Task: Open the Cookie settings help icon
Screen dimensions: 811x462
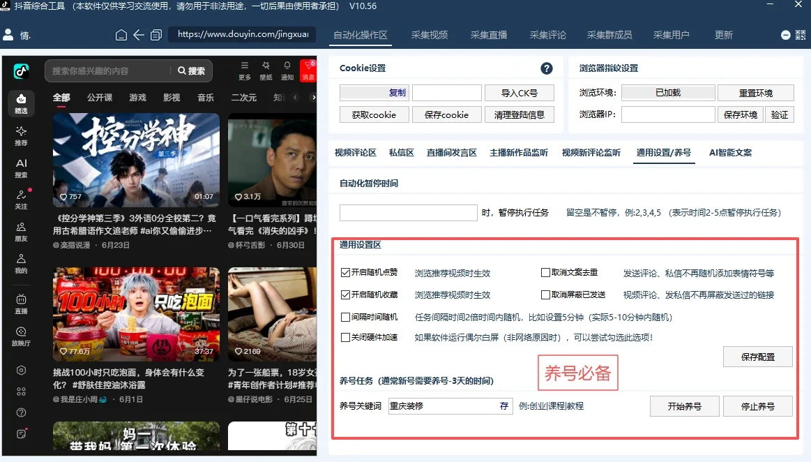Action: [546, 68]
